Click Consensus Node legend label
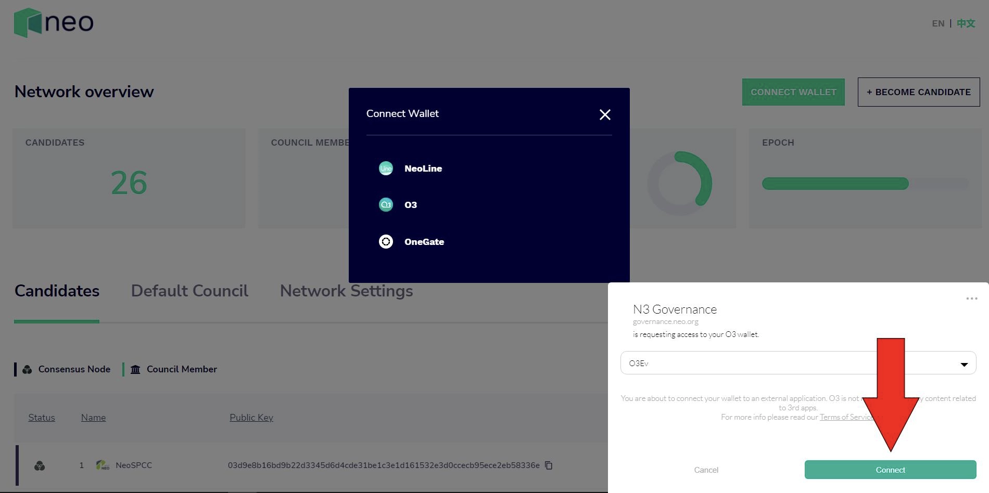Viewport: 989px width, 493px height. [x=74, y=369]
